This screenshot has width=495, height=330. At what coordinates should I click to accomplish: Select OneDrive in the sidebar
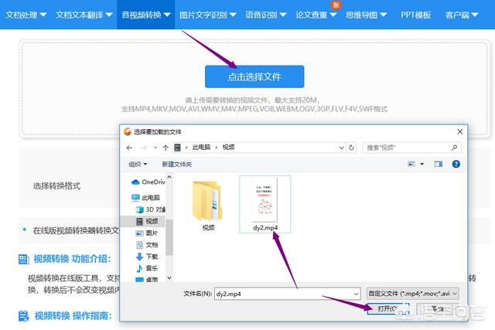click(x=152, y=182)
